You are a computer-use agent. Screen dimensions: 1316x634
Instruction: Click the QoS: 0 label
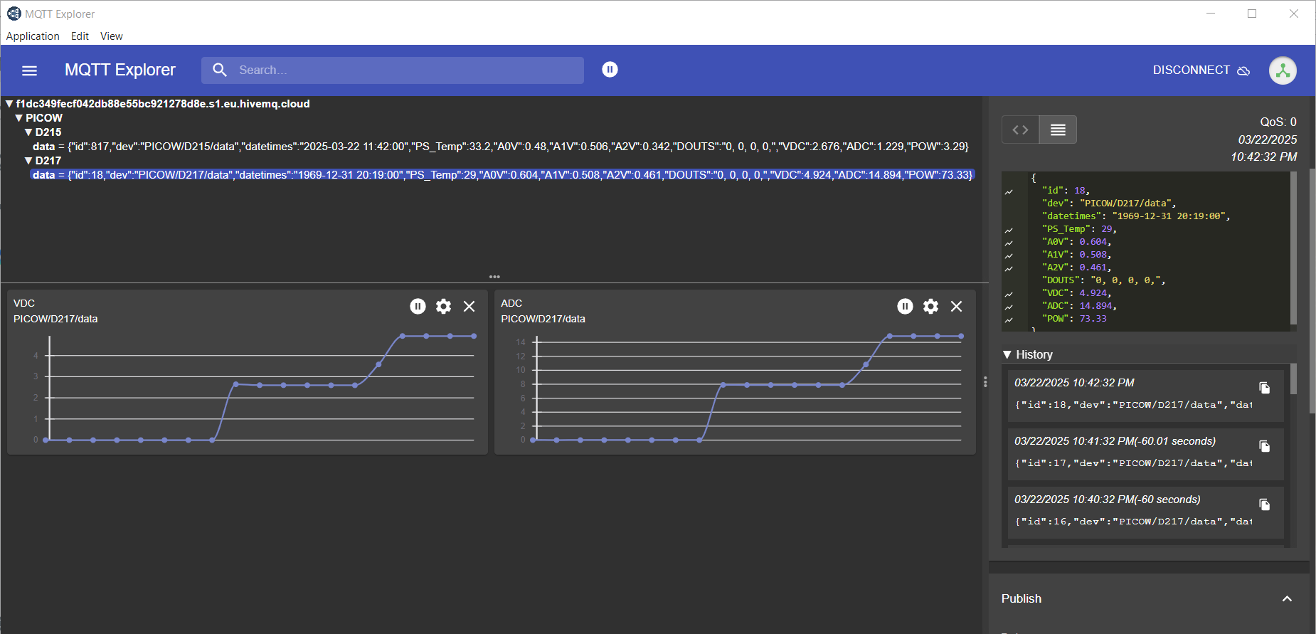point(1278,122)
